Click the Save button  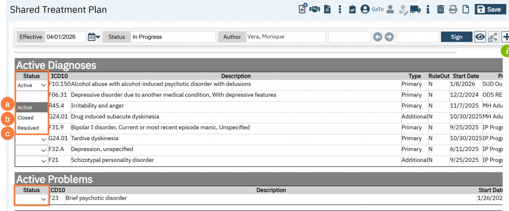point(489,9)
